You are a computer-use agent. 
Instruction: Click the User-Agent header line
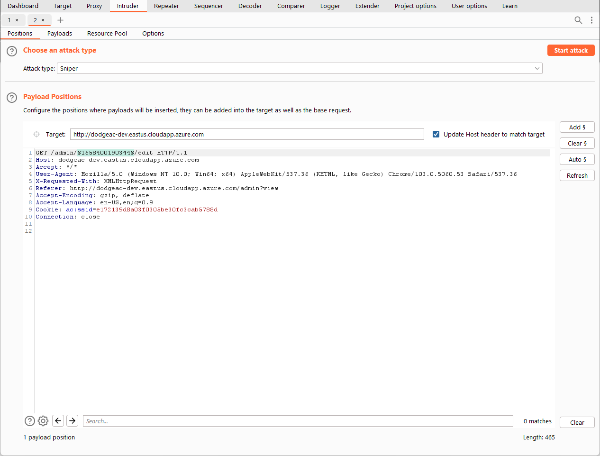276,174
